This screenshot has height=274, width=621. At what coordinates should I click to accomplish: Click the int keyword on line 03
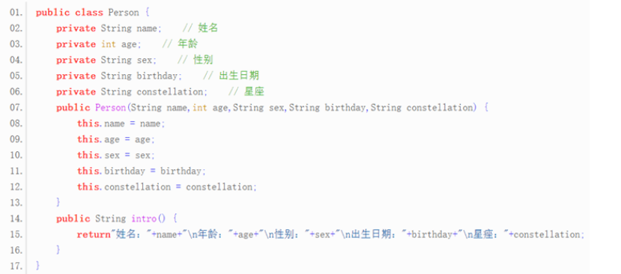(108, 44)
